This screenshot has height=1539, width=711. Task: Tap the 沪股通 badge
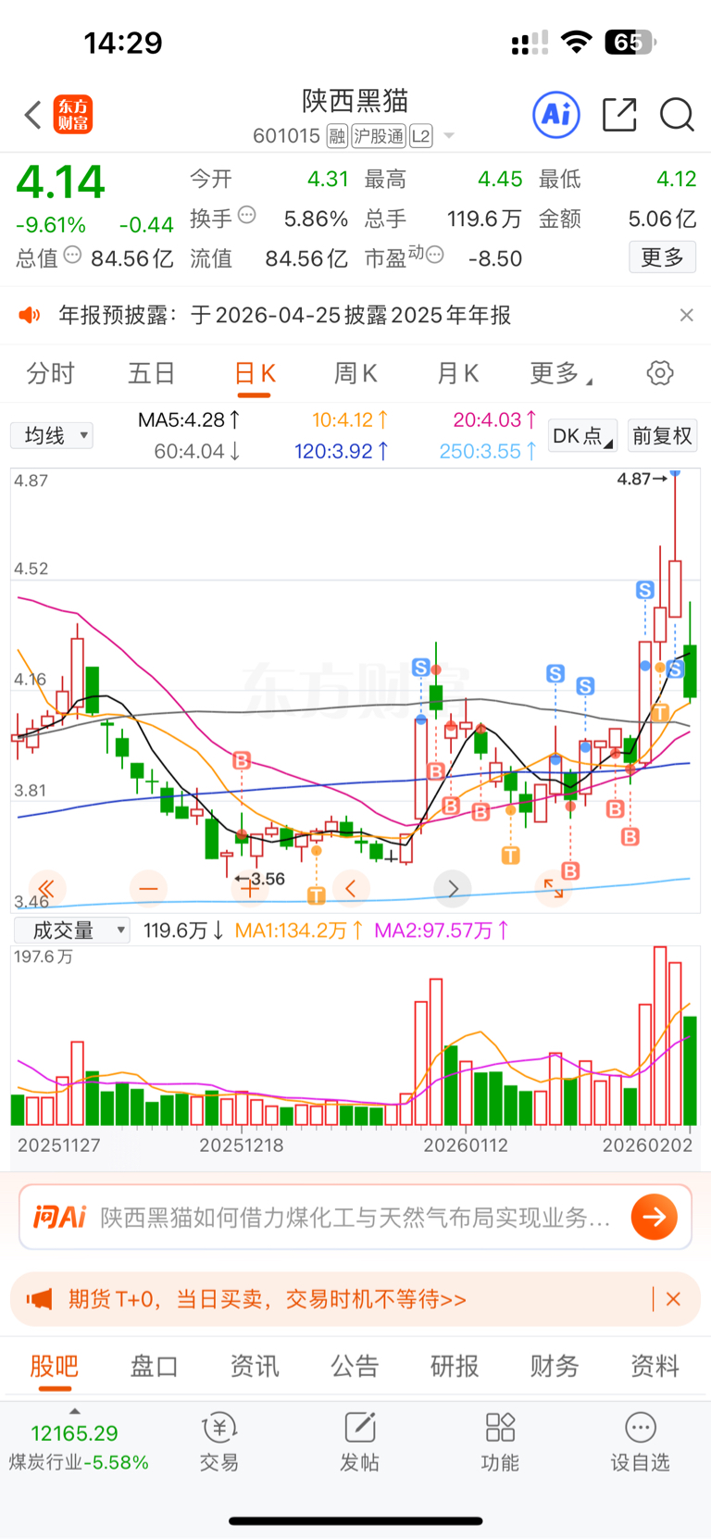[x=379, y=136]
